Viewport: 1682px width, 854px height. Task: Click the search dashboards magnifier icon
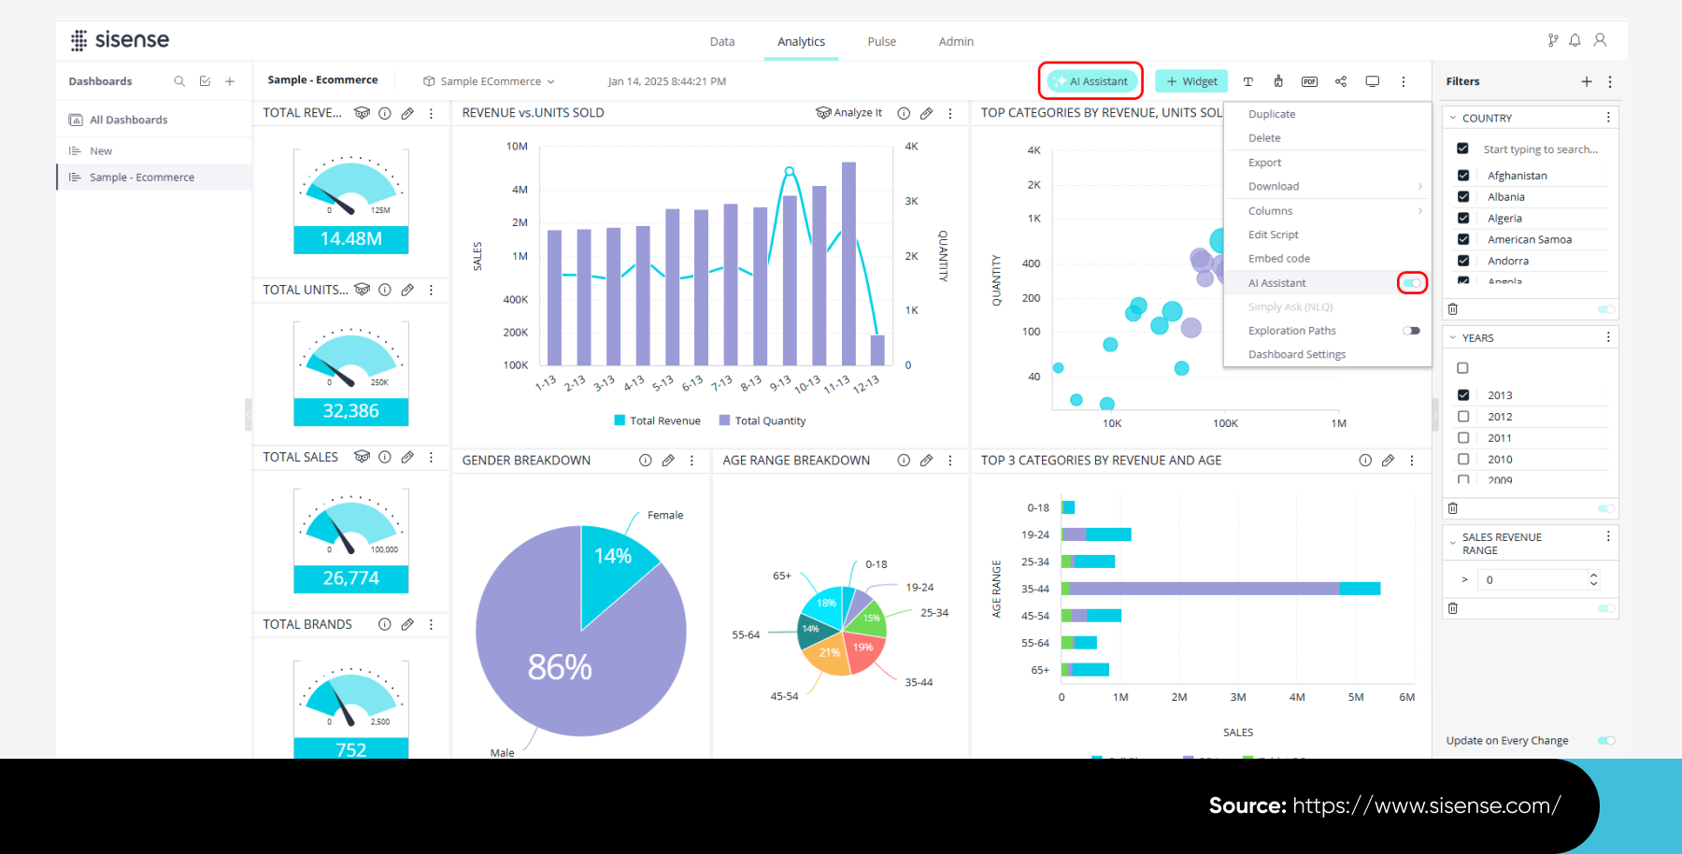[179, 81]
